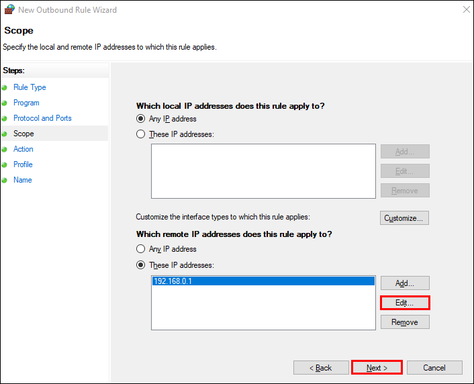This screenshot has height=384, width=474.
Task: Select the Scope step in steps list
Action: tap(23, 134)
